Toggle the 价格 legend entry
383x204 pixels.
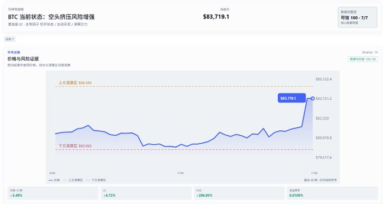[54, 180]
